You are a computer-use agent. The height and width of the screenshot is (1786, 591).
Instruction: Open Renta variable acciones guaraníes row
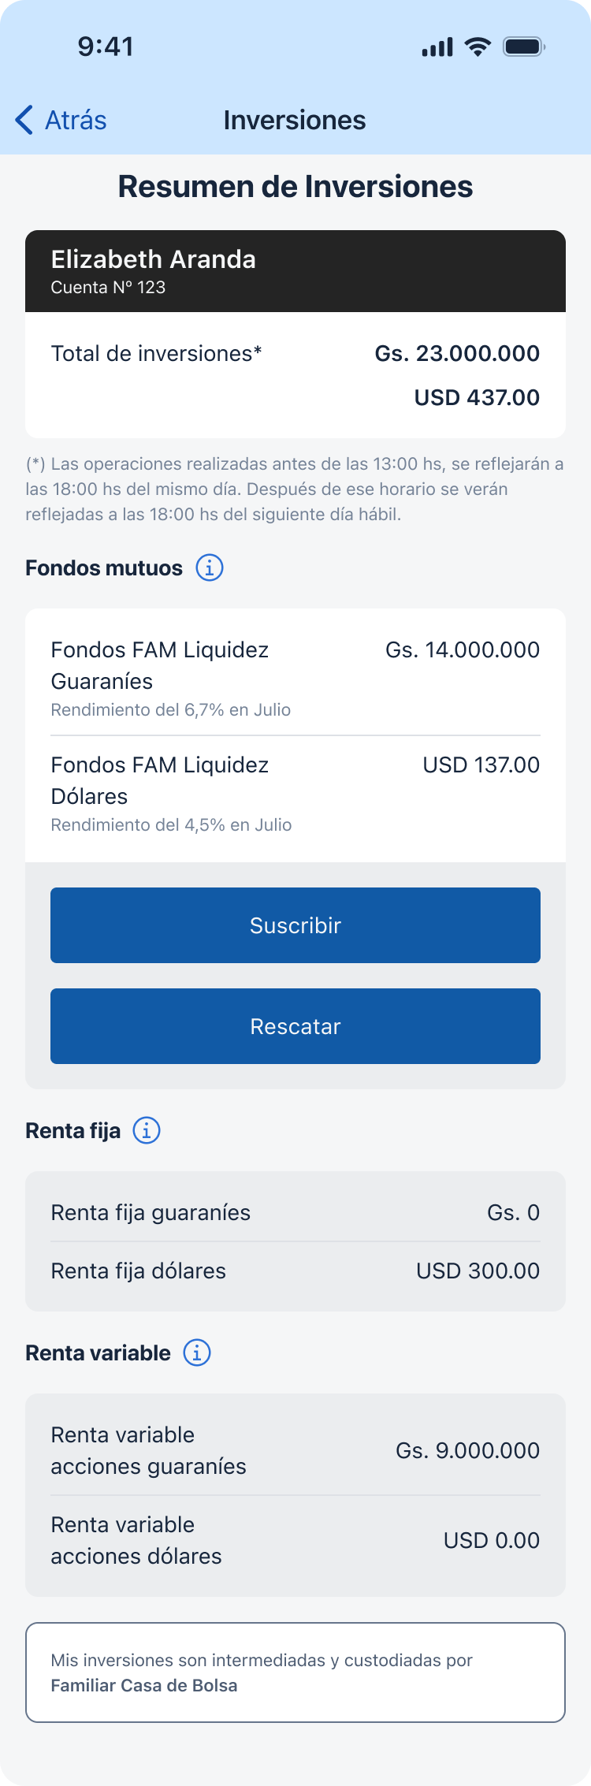tap(295, 1450)
